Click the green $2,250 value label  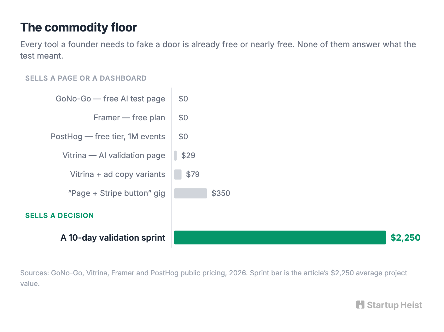coord(405,238)
